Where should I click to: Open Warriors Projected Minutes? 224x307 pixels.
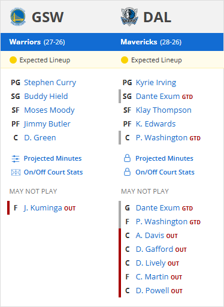point(53,158)
